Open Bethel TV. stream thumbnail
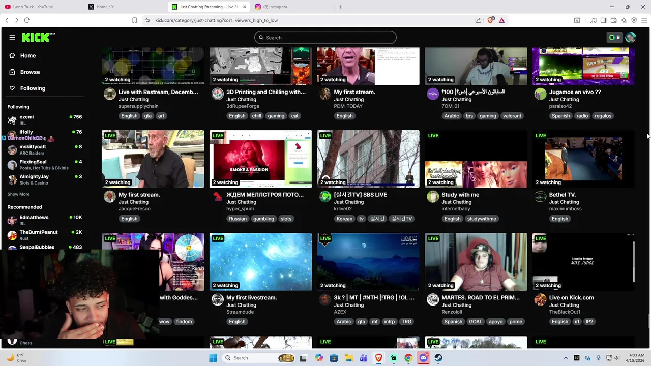 click(583, 159)
